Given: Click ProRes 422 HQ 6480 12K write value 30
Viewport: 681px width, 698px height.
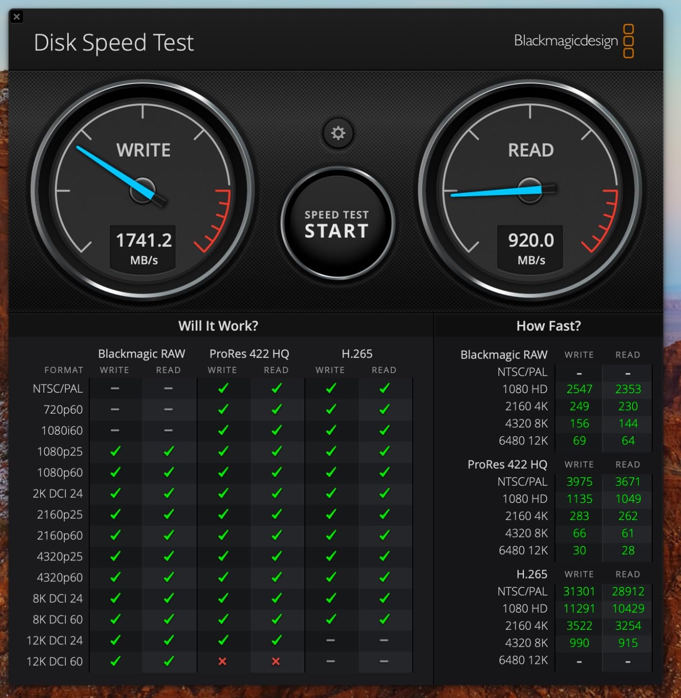Looking at the screenshot, I should coord(579,551).
